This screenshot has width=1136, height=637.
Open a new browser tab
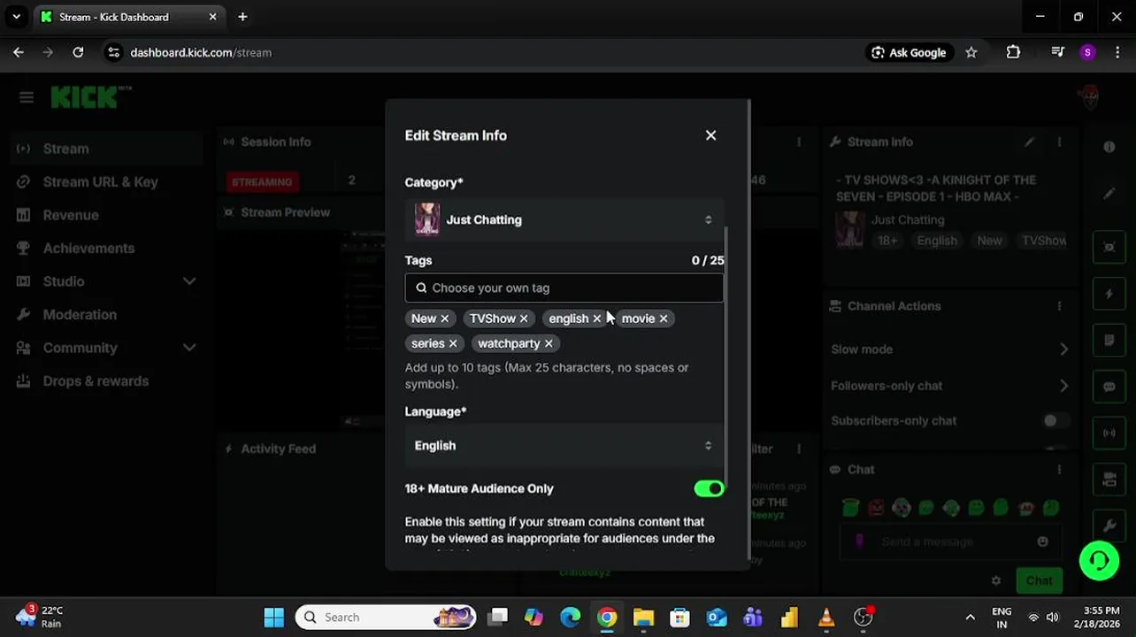click(x=242, y=17)
